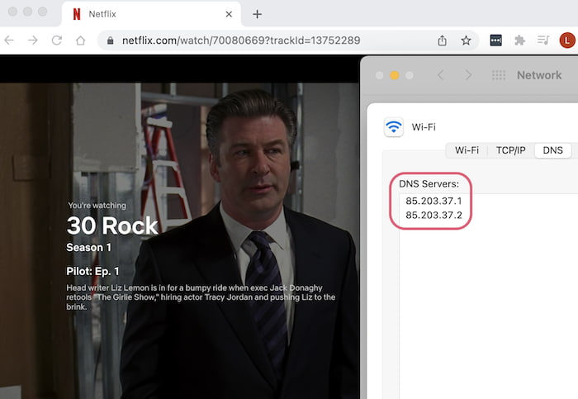Screen dimensions: 578x399
Task: Click the "You're watching" label on the video
Action: tap(97, 206)
